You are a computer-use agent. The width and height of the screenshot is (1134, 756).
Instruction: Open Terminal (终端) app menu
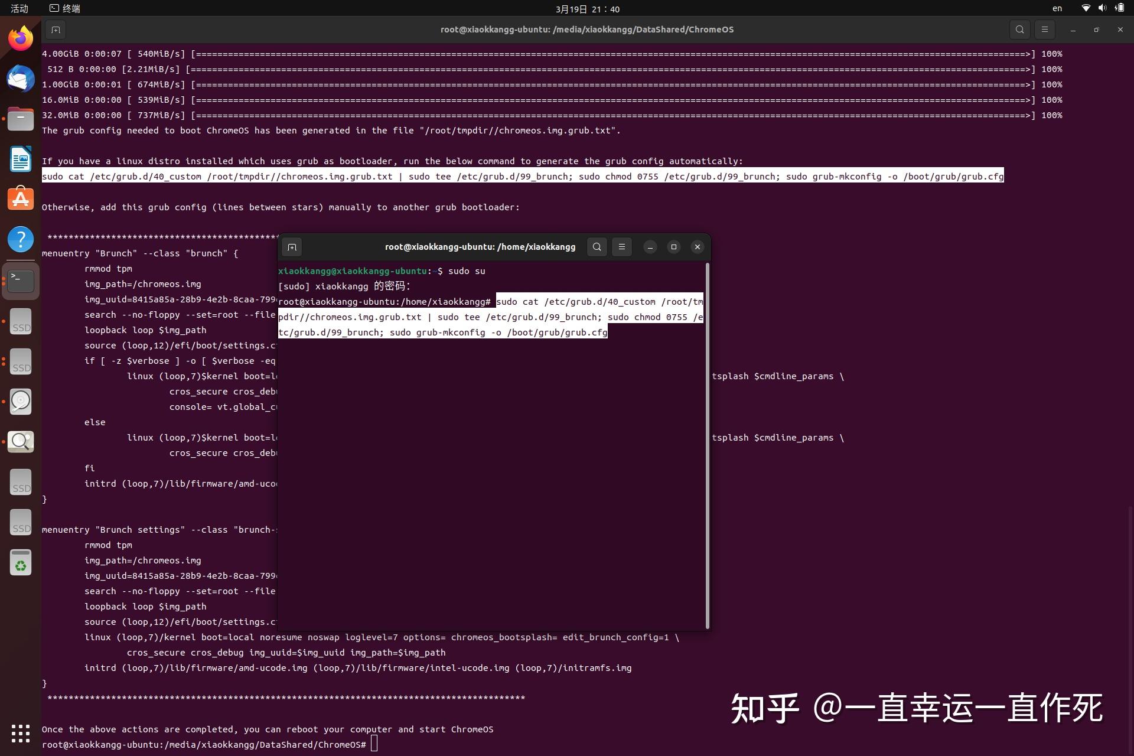click(65, 8)
